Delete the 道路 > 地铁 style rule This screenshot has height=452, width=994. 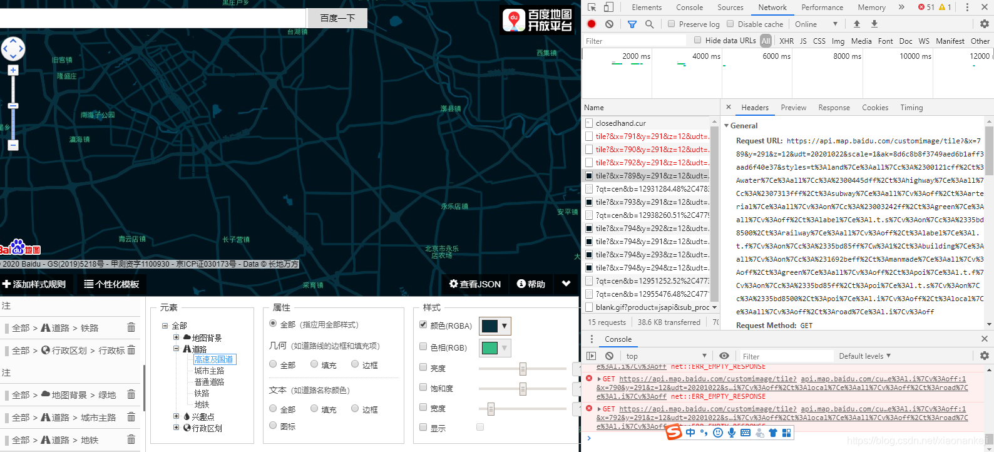click(x=131, y=439)
